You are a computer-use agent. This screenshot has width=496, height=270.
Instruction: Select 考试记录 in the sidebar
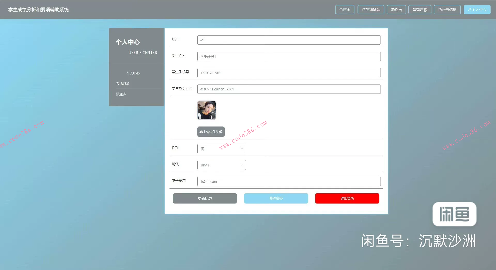[x=122, y=83]
